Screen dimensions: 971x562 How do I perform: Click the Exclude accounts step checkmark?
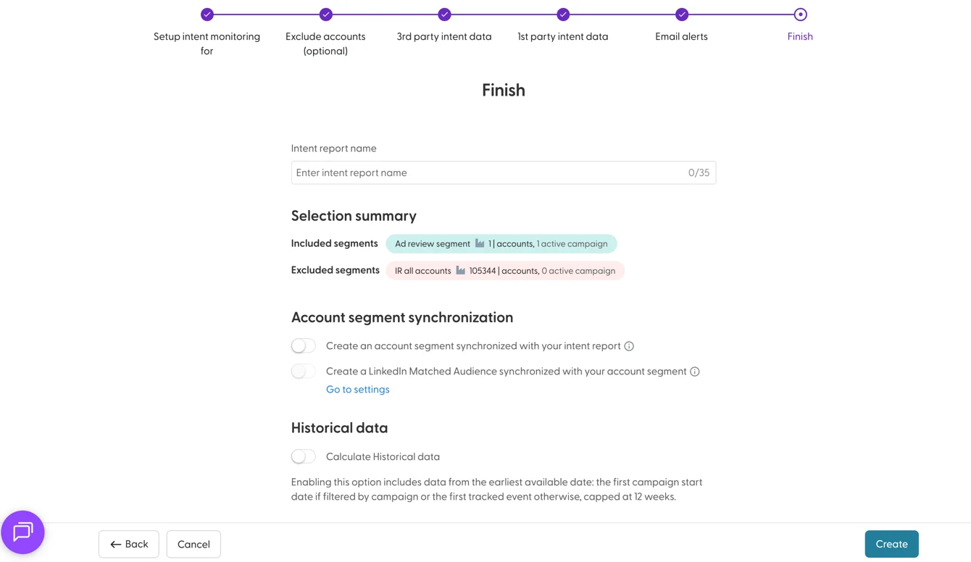(x=326, y=14)
